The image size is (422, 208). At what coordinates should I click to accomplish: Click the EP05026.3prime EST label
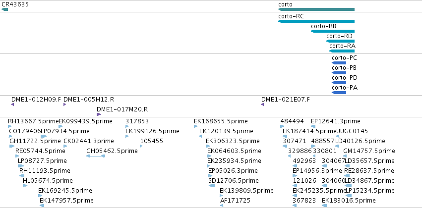(233, 171)
